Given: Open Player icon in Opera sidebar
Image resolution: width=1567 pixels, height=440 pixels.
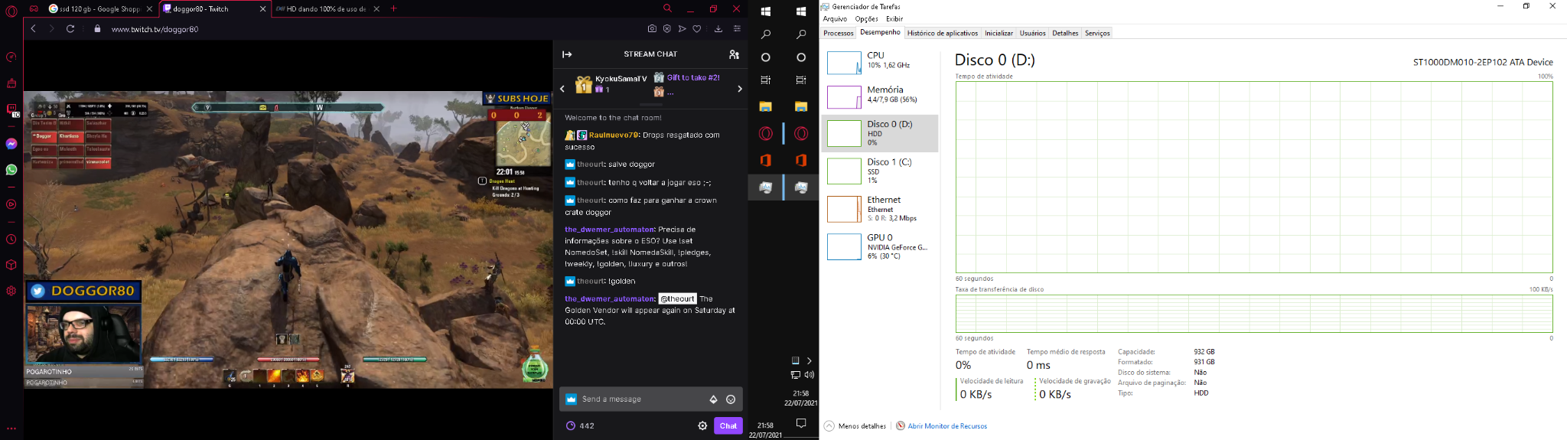Looking at the screenshot, I should (11, 204).
